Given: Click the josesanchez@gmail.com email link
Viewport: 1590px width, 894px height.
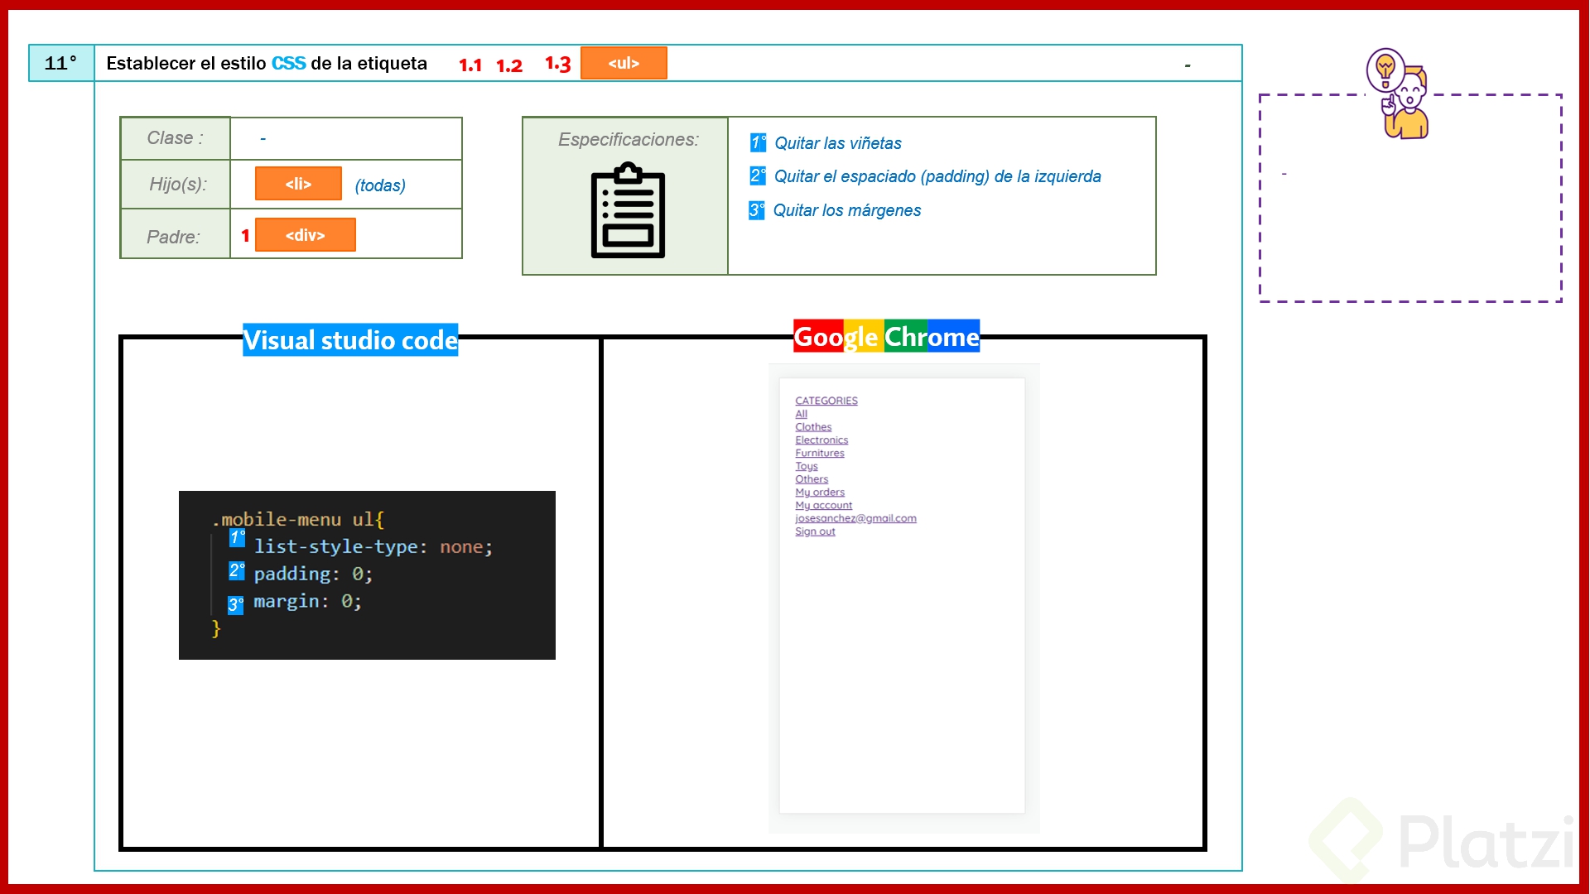Looking at the screenshot, I should click(855, 518).
